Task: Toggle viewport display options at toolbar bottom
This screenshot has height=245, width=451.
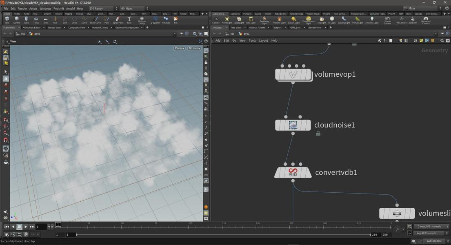Action: tap(206, 219)
